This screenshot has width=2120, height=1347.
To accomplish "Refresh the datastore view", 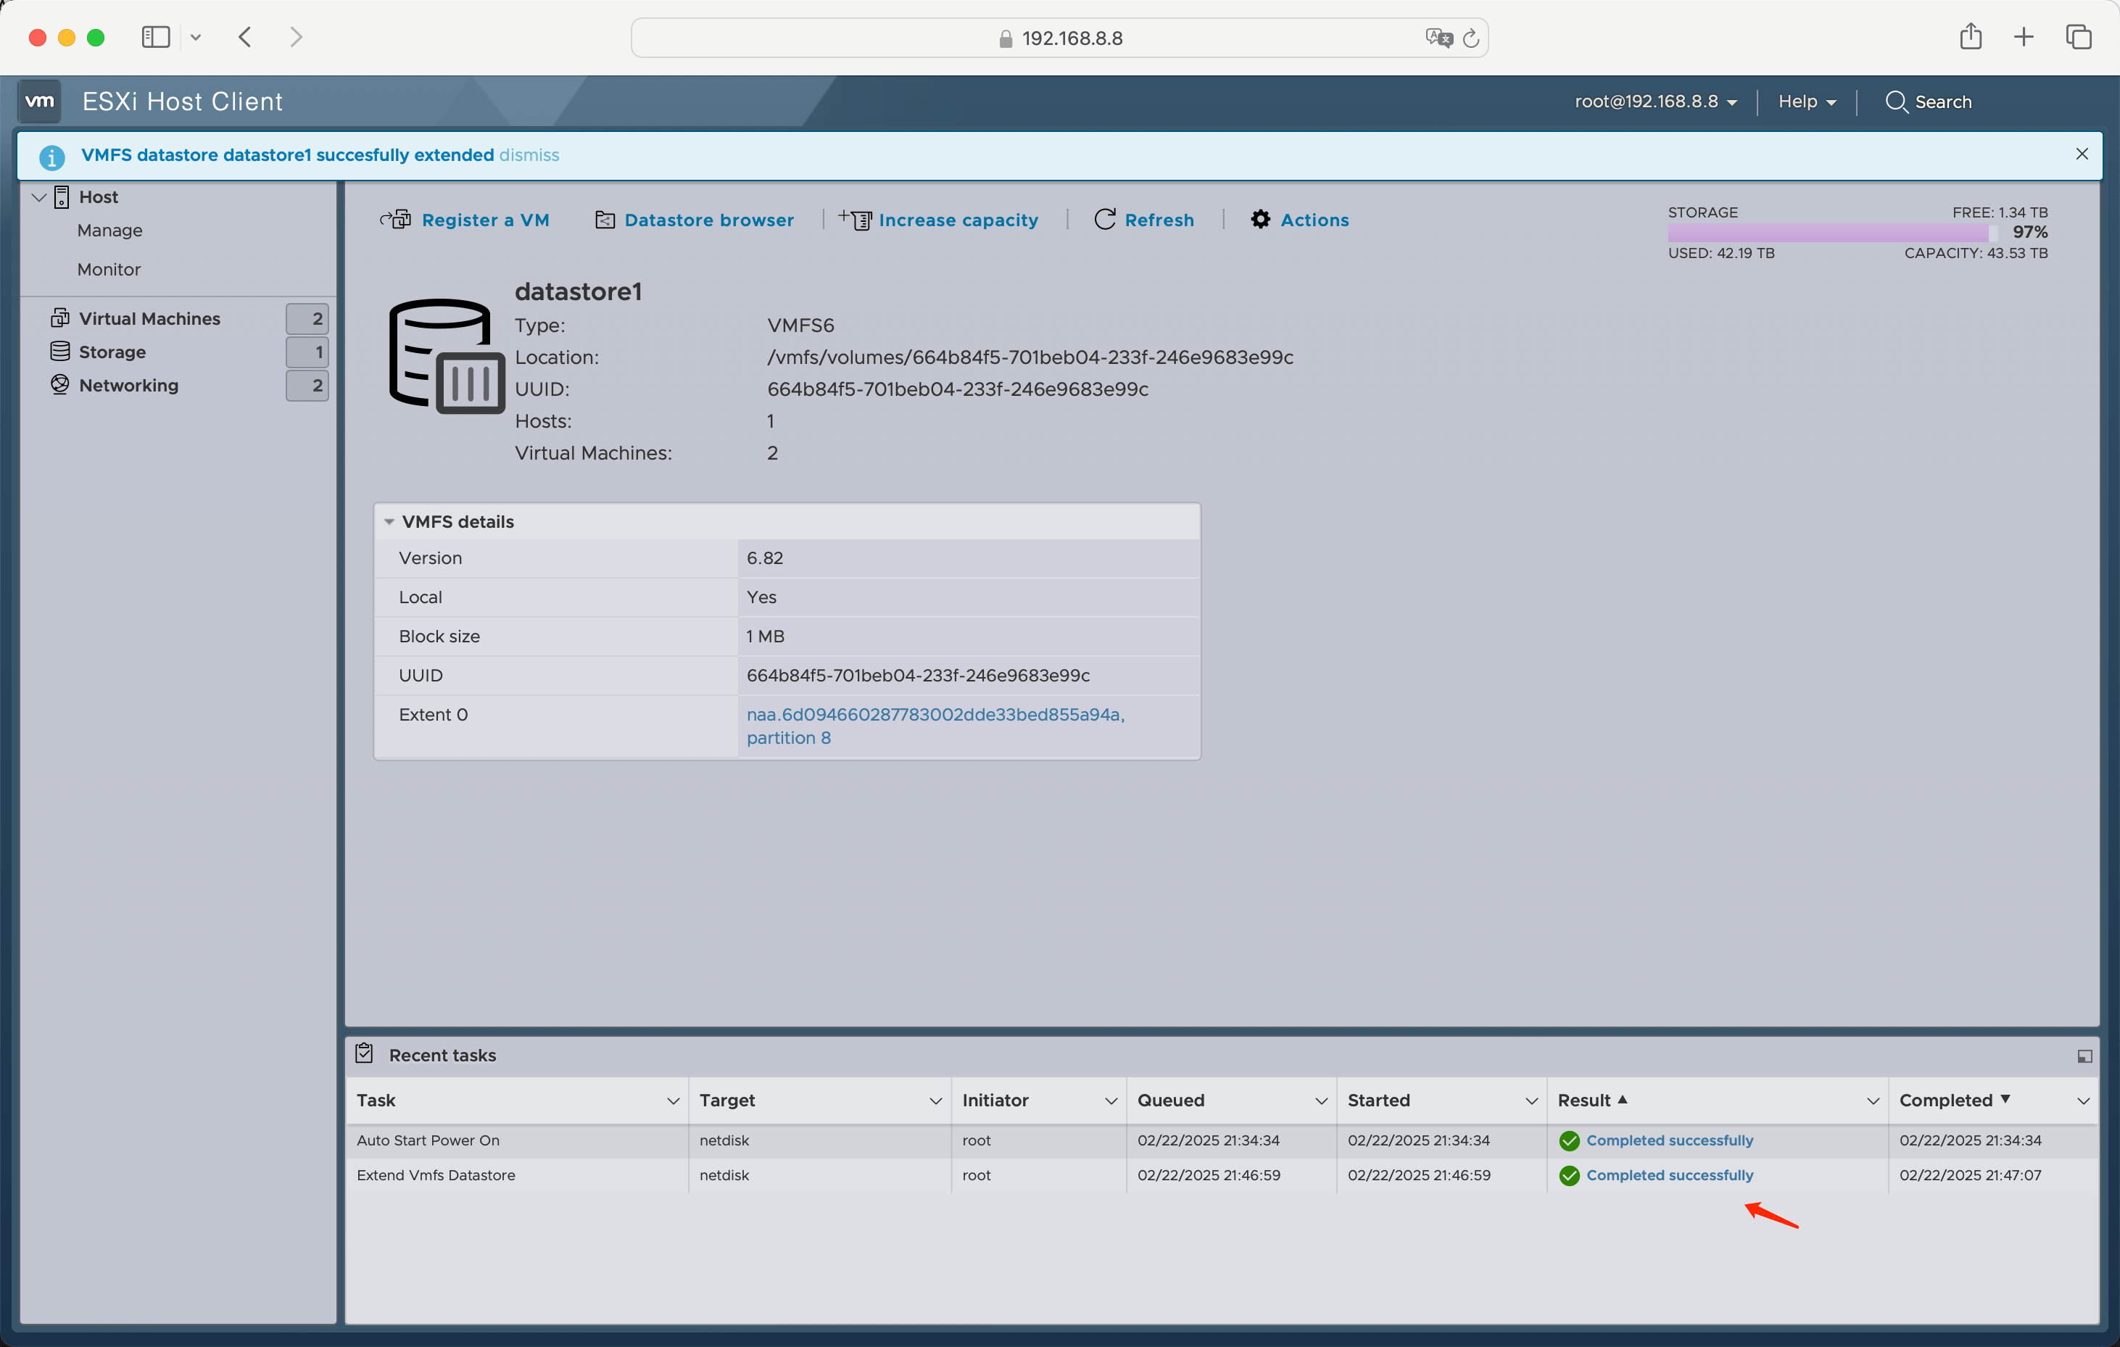I will click(1143, 220).
